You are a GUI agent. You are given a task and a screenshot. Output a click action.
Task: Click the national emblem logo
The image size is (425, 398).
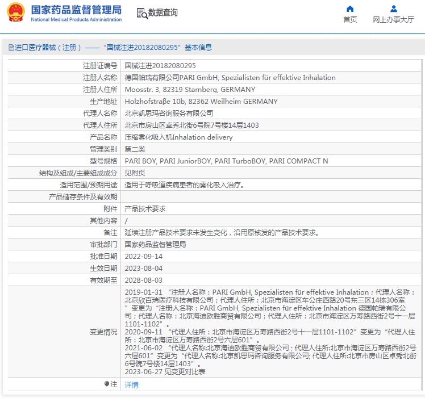click(16, 12)
